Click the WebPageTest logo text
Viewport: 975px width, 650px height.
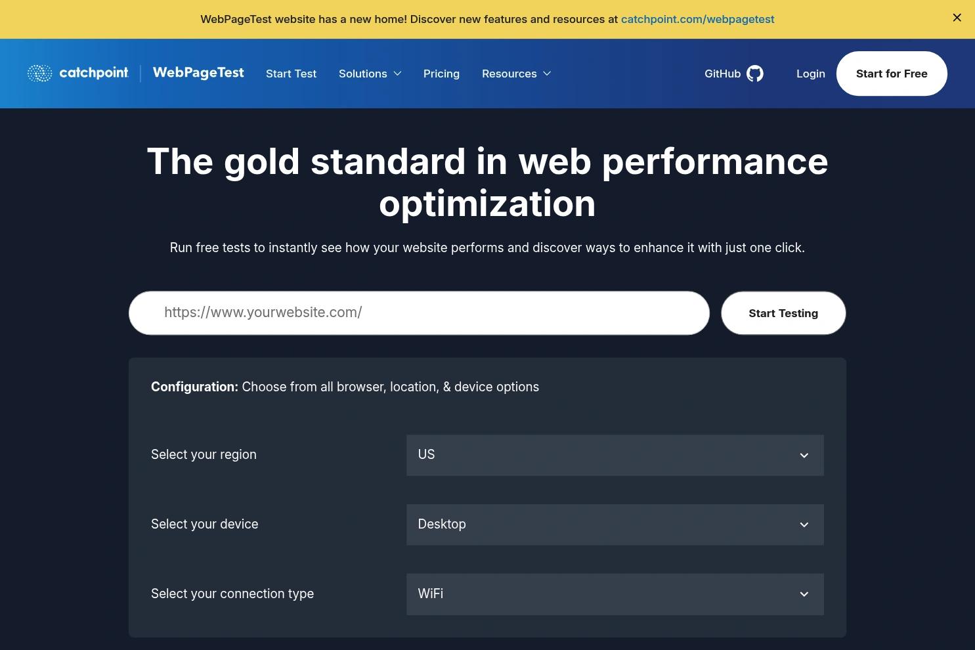click(198, 73)
